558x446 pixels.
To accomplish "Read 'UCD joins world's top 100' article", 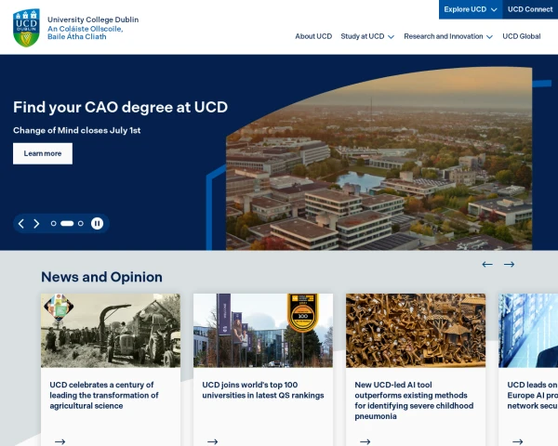I will click(x=263, y=390).
